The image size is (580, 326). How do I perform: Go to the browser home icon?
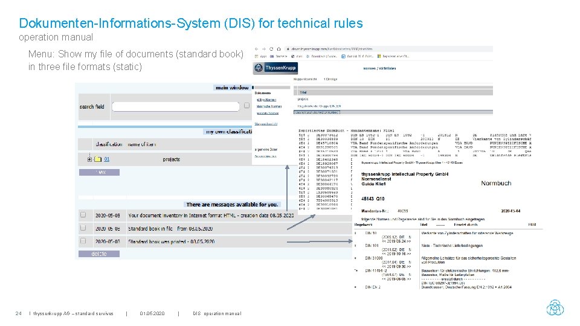[279, 49]
